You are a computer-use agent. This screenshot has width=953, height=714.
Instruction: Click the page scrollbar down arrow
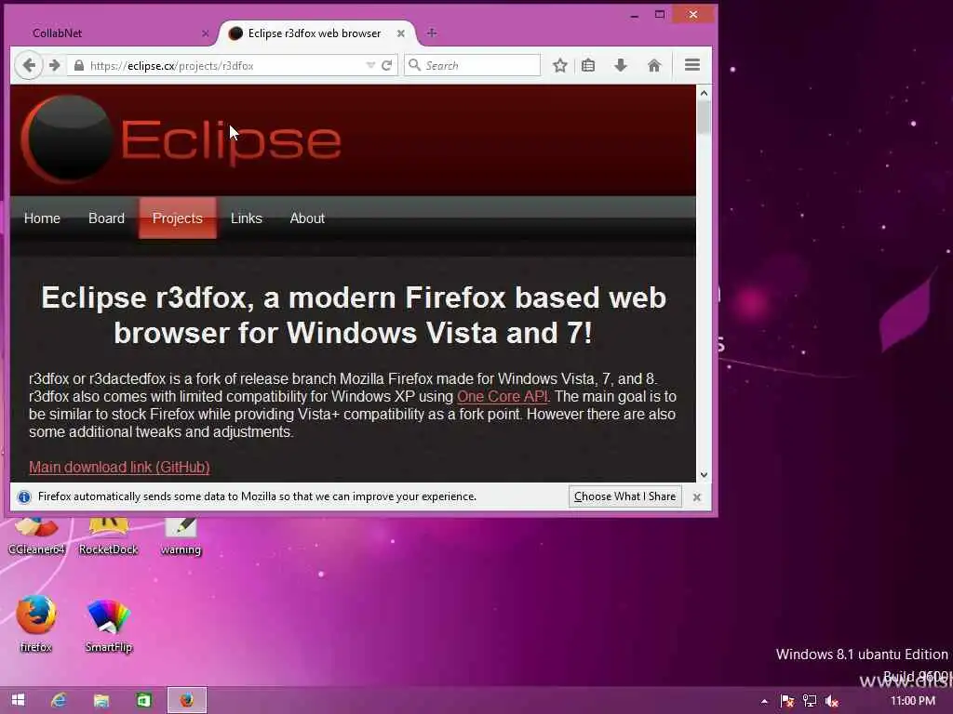click(x=704, y=475)
